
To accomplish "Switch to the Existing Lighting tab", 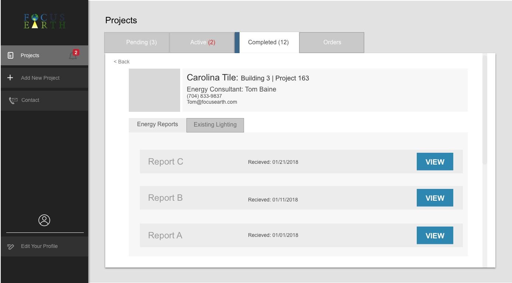I will (x=215, y=125).
